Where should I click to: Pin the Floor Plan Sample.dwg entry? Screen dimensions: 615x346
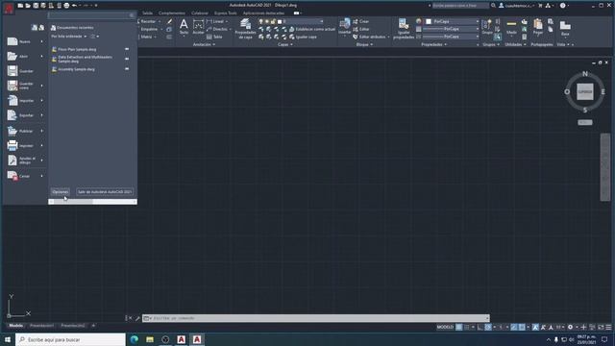click(127, 49)
